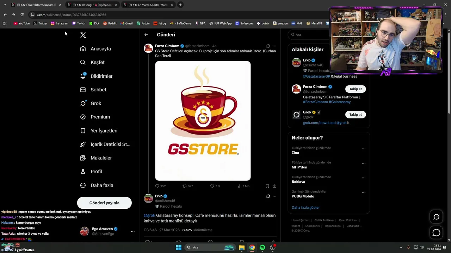Open options dots for PUBG Mobile trend

(364, 193)
